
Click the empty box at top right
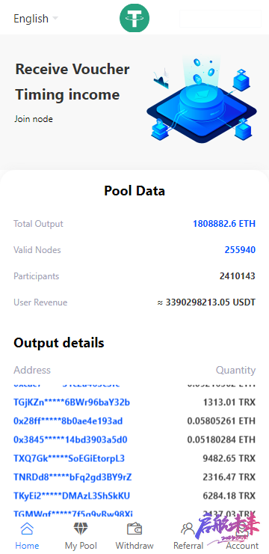click(x=220, y=19)
